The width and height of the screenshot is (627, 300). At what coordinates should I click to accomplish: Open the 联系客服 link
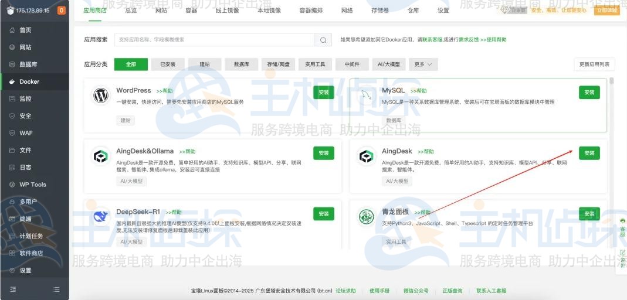click(433, 39)
